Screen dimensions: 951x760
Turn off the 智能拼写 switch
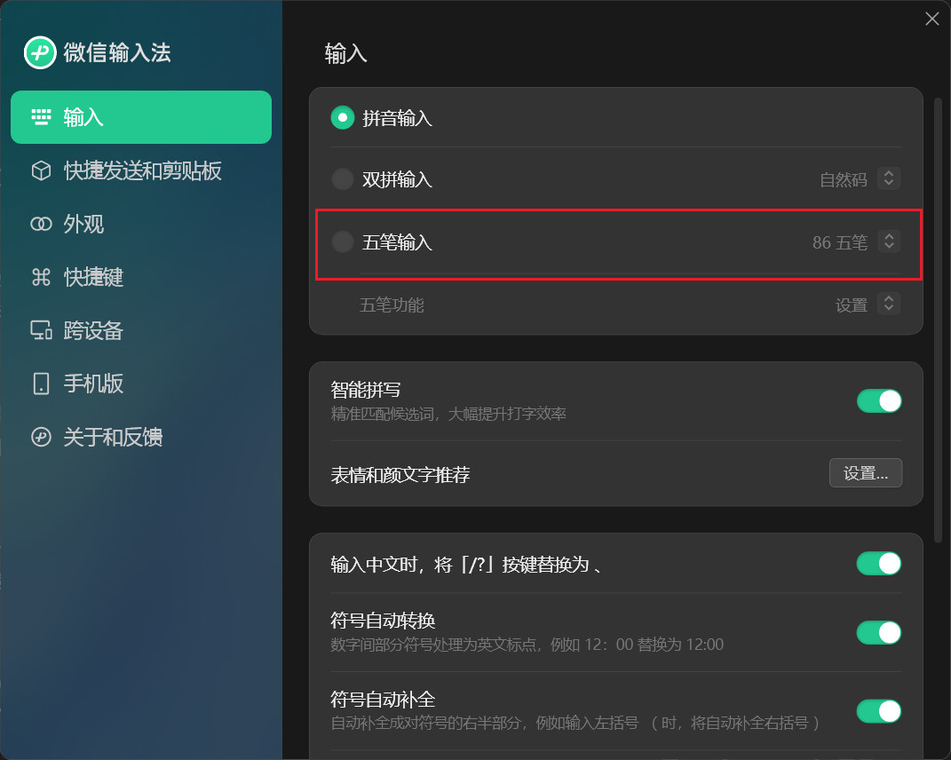tap(879, 401)
